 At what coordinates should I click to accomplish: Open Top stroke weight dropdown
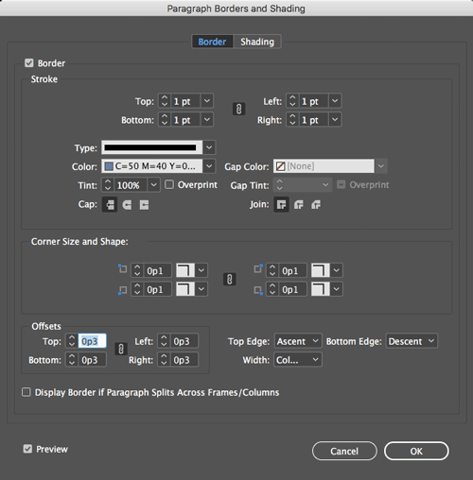(x=207, y=101)
